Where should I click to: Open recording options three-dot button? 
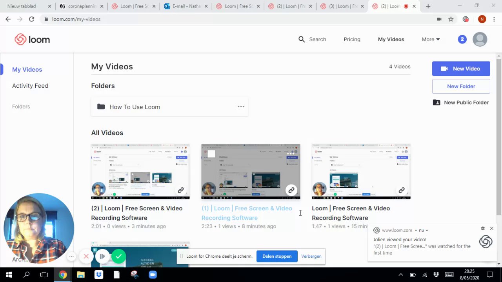(71, 257)
